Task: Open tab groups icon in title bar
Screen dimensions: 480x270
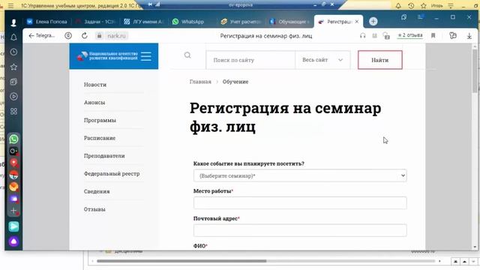Action: point(403,17)
